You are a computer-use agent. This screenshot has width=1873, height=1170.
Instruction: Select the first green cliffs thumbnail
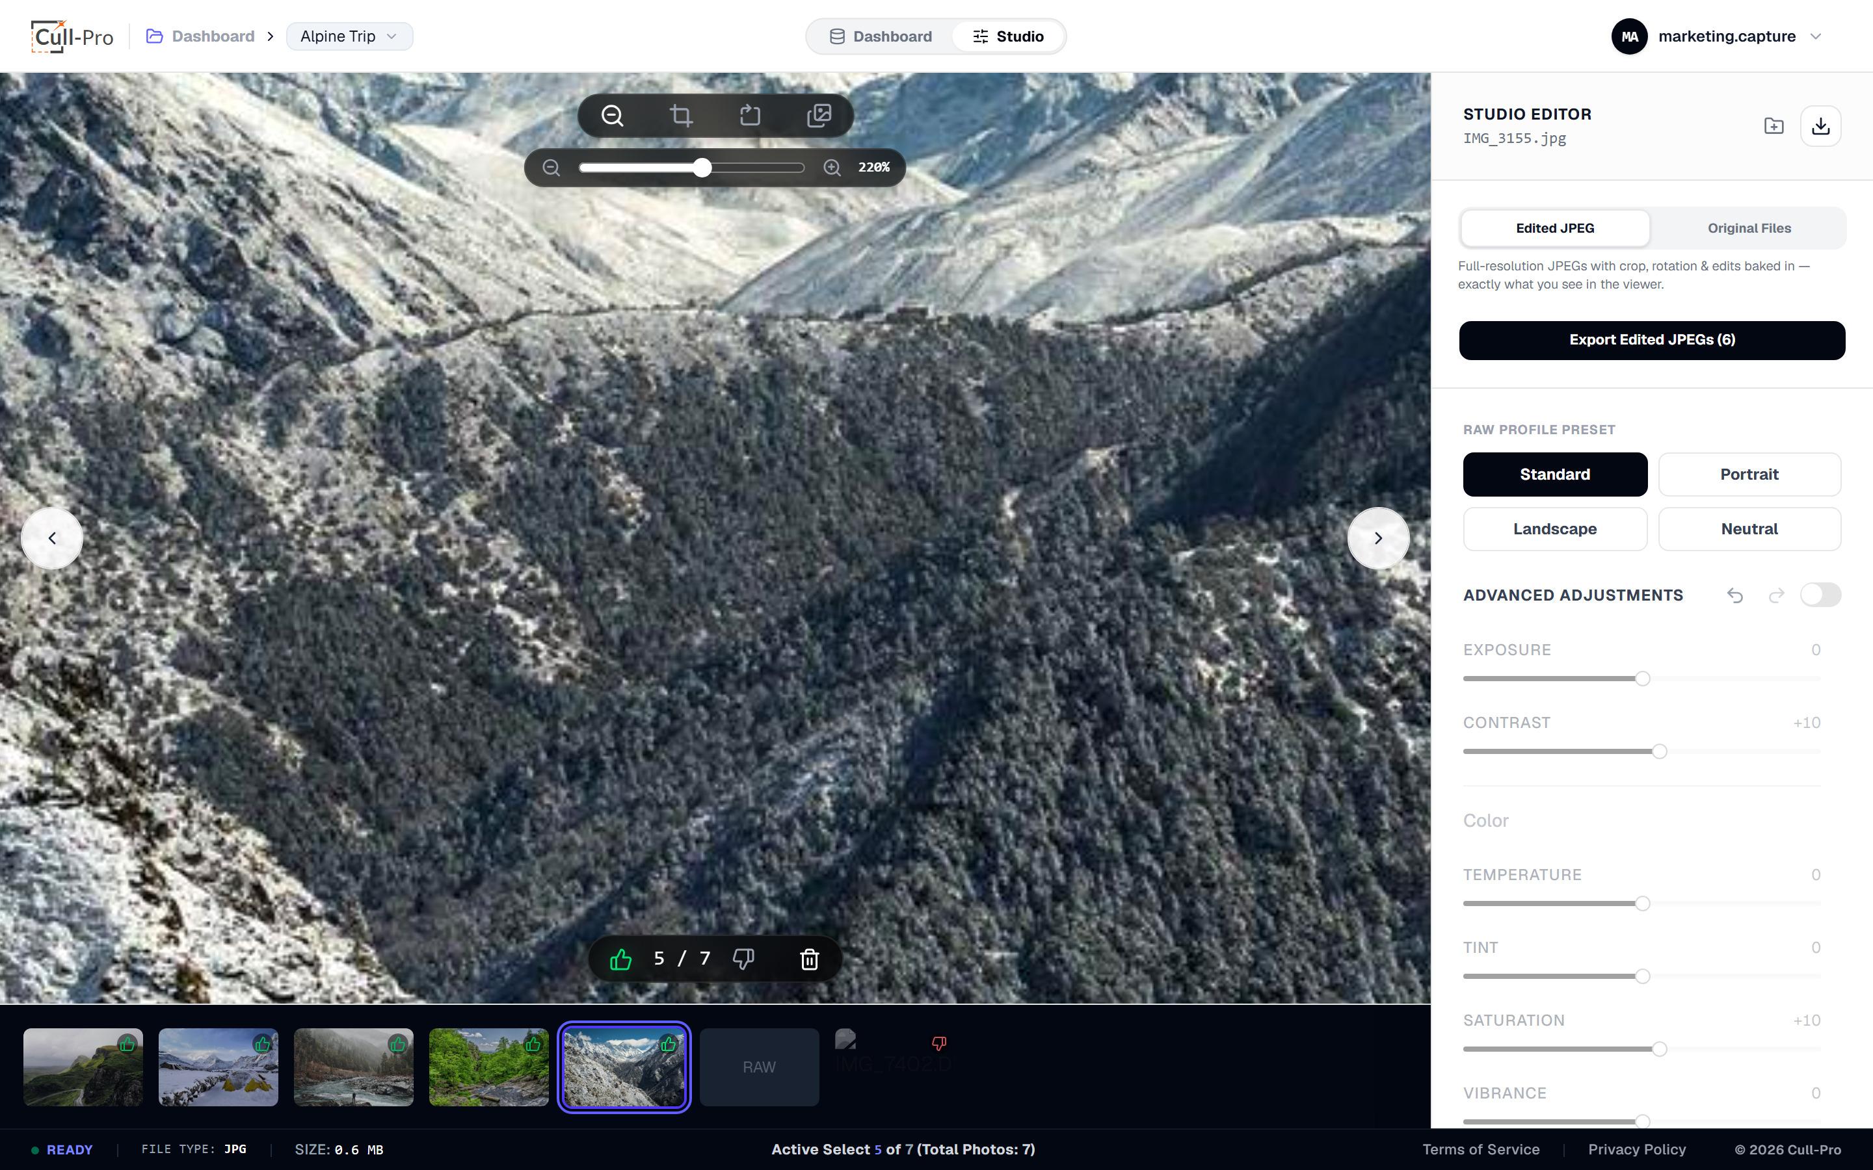pyautogui.click(x=83, y=1067)
